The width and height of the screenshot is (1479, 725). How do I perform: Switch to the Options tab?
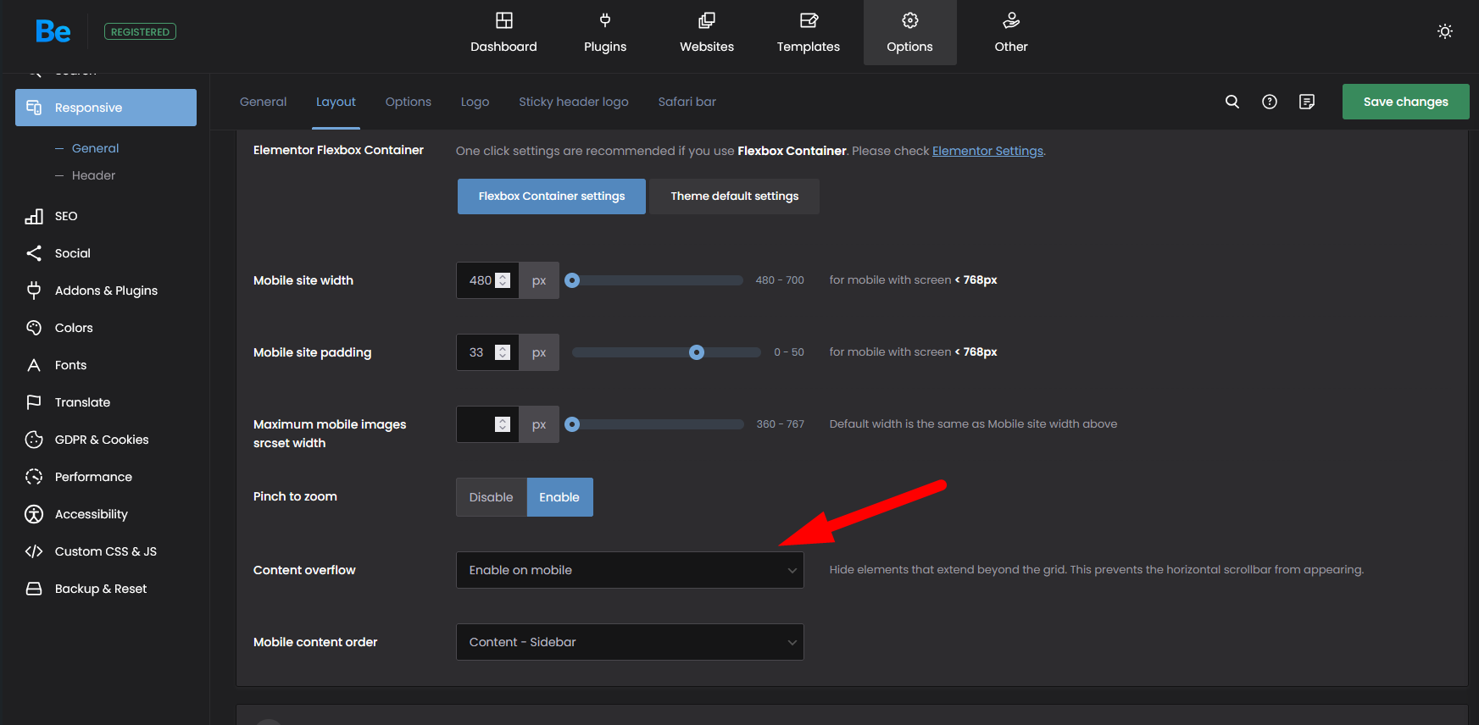tap(409, 102)
